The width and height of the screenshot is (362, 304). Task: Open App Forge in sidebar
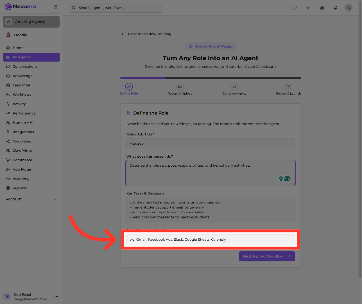click(x=31, y=169)
